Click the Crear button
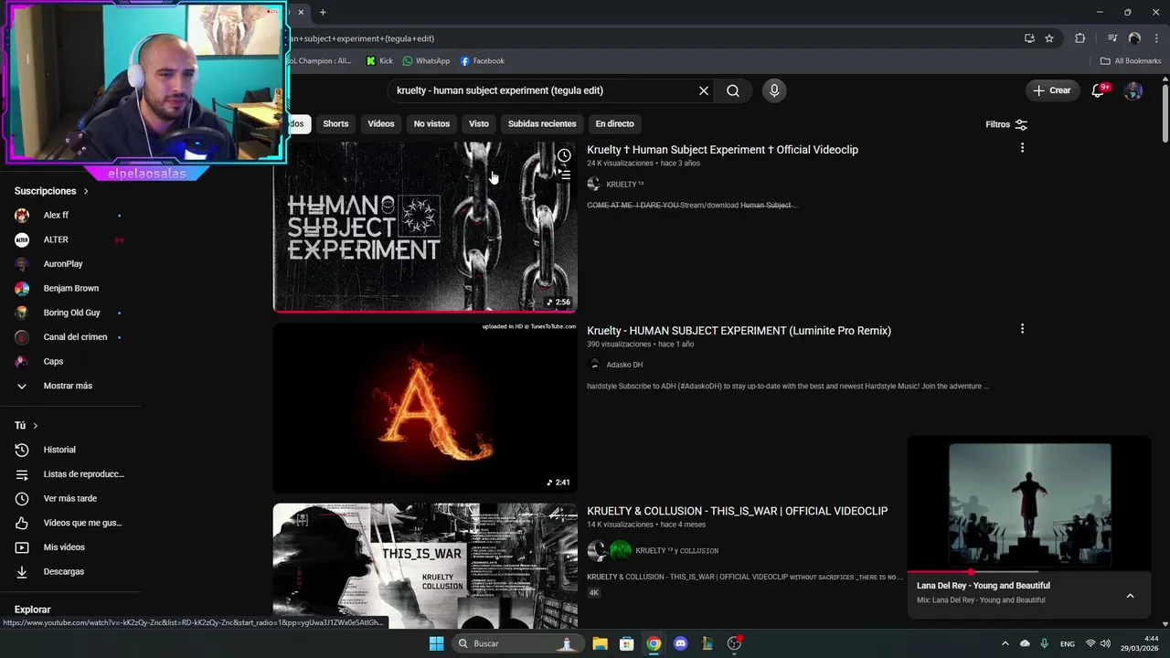Image resolution: width=1170 pixels, height=658 pixels. pyautogui.click(x=1052, y=90)
